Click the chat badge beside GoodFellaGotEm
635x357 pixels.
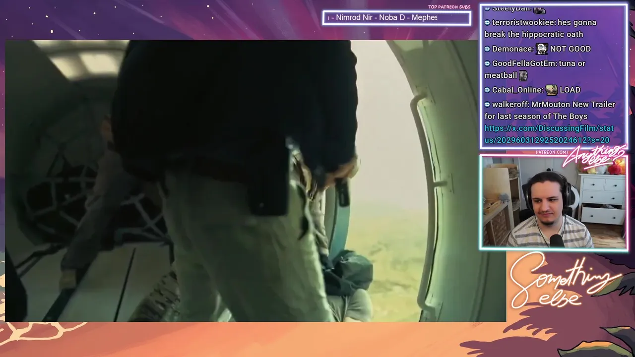[487, 64]
